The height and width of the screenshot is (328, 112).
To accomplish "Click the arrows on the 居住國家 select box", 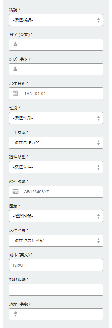I will click(x=99, y=241).
